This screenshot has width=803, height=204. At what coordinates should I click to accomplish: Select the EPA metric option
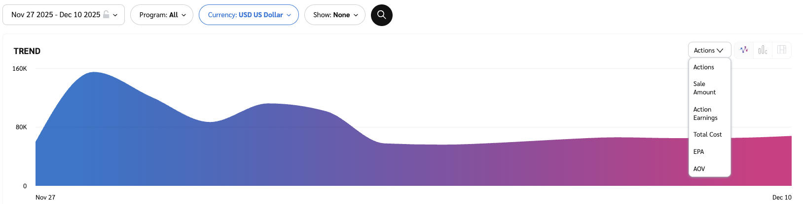[698, 152]
